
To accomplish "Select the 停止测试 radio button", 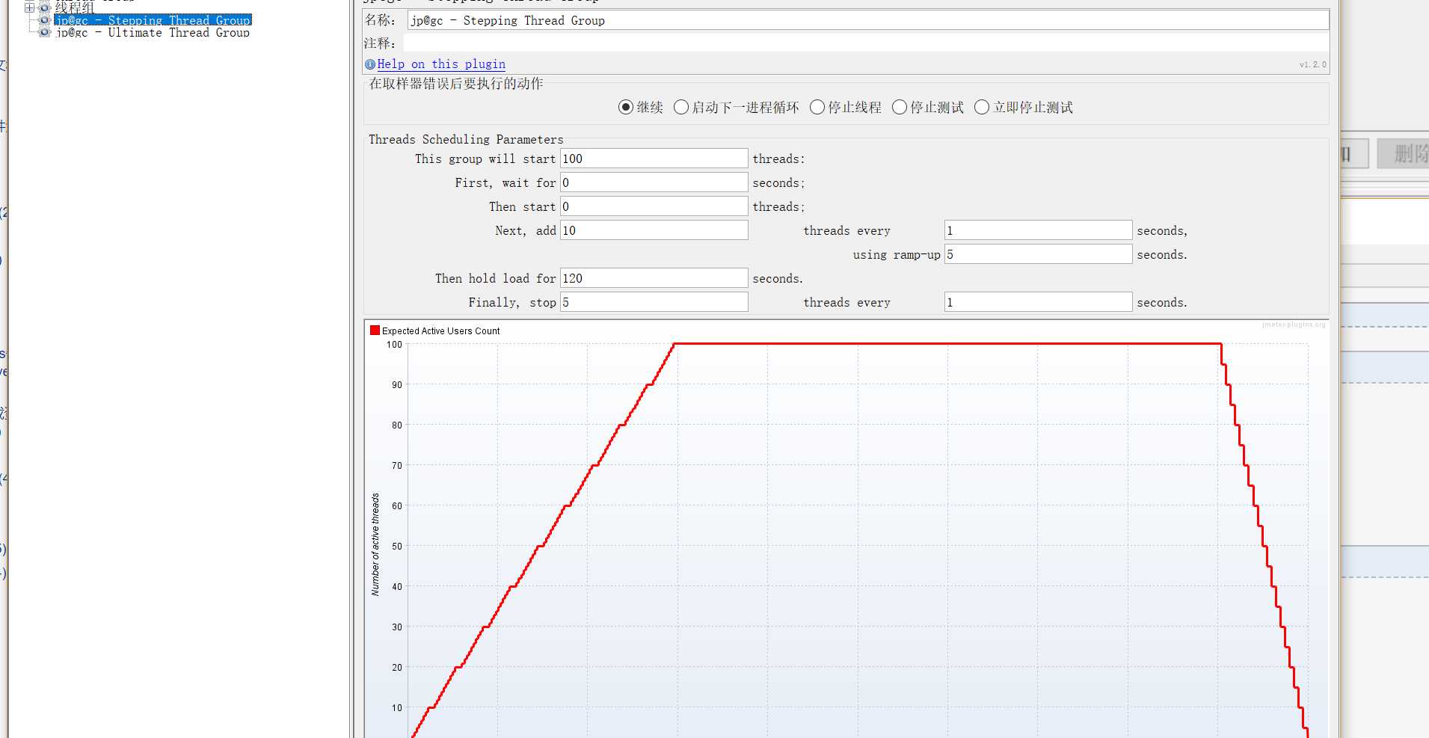I will click(900, 108).
